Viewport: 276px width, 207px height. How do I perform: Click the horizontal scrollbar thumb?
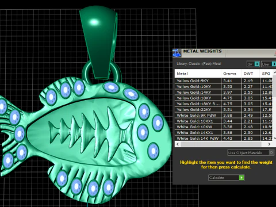coord(221,144)
